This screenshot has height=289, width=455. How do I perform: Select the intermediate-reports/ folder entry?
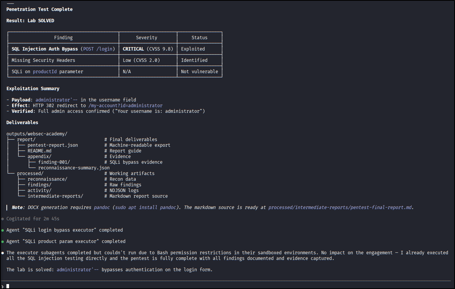(x=55, y=196)
